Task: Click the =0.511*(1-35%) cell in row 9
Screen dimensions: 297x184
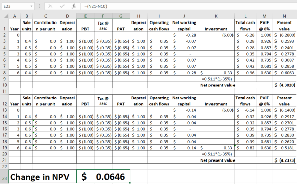Action: click(216, 79)
